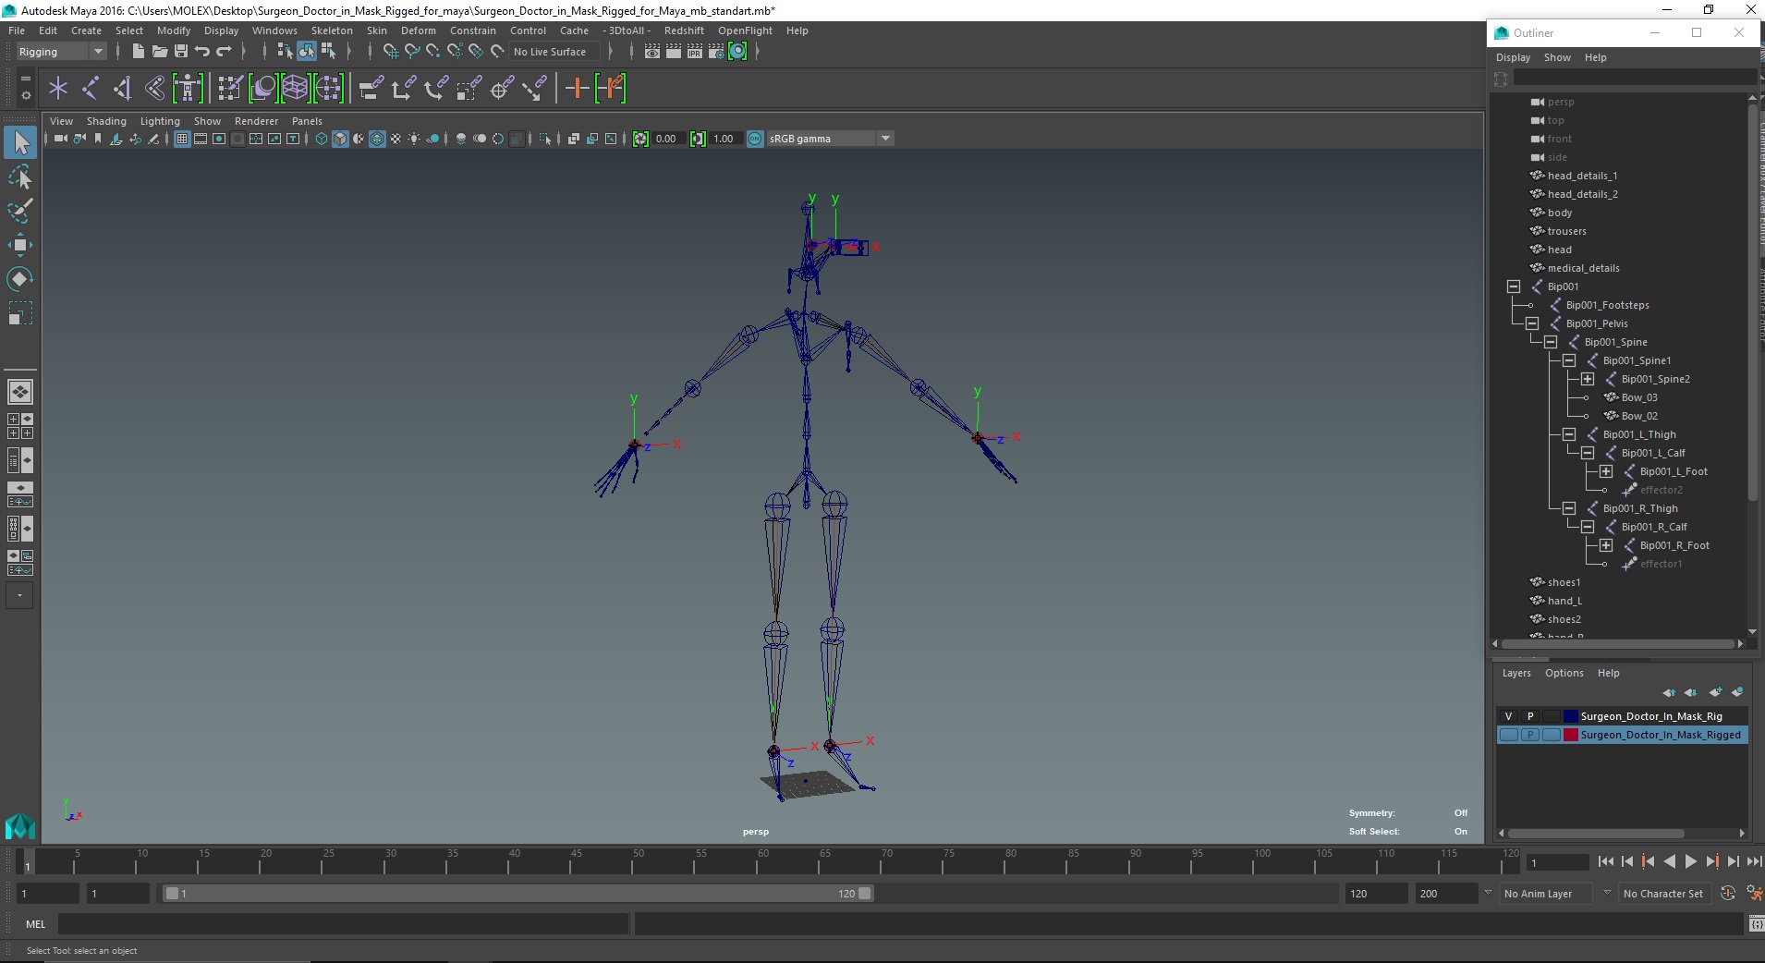The height and width of the screenshot is (963, 1765).
Task: Toggle visibility V of Surgeon_Doctor_In_Mask_Rig layer
Action: pyautogui.click(x=1509, y=716)
